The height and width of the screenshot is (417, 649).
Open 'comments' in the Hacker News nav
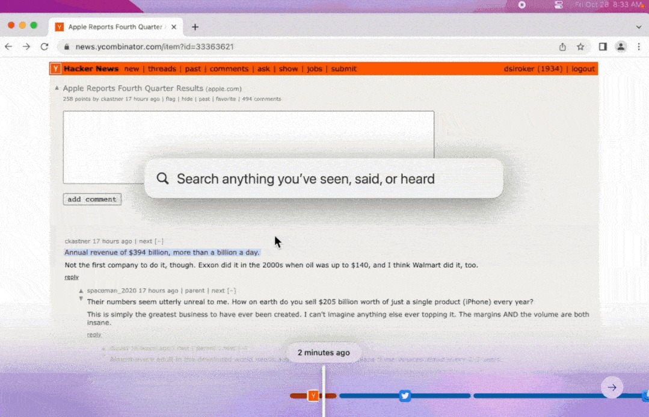click(229, 69)
